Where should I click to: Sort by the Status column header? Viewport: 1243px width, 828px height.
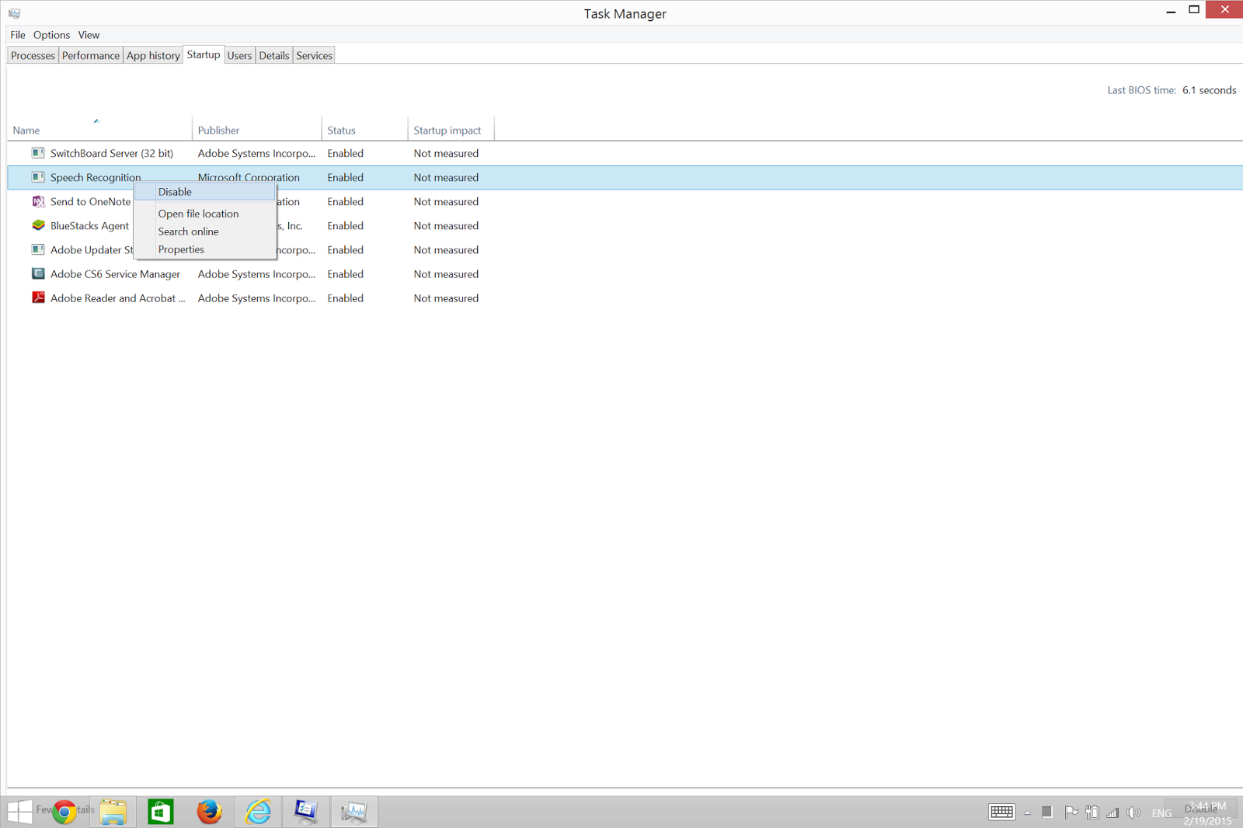click(x=364, y=130)
